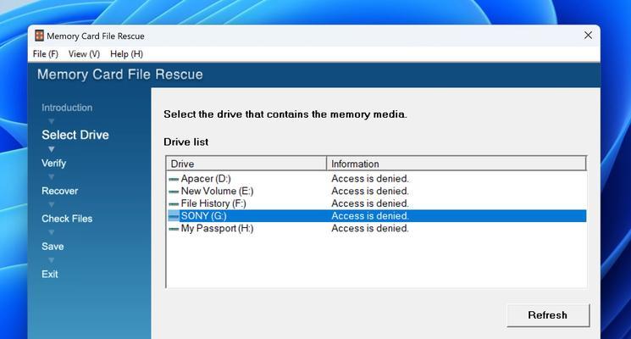Click Access is denied for Apacer (D:)
This screenshot has height=339, width=631.
[370, 178]
